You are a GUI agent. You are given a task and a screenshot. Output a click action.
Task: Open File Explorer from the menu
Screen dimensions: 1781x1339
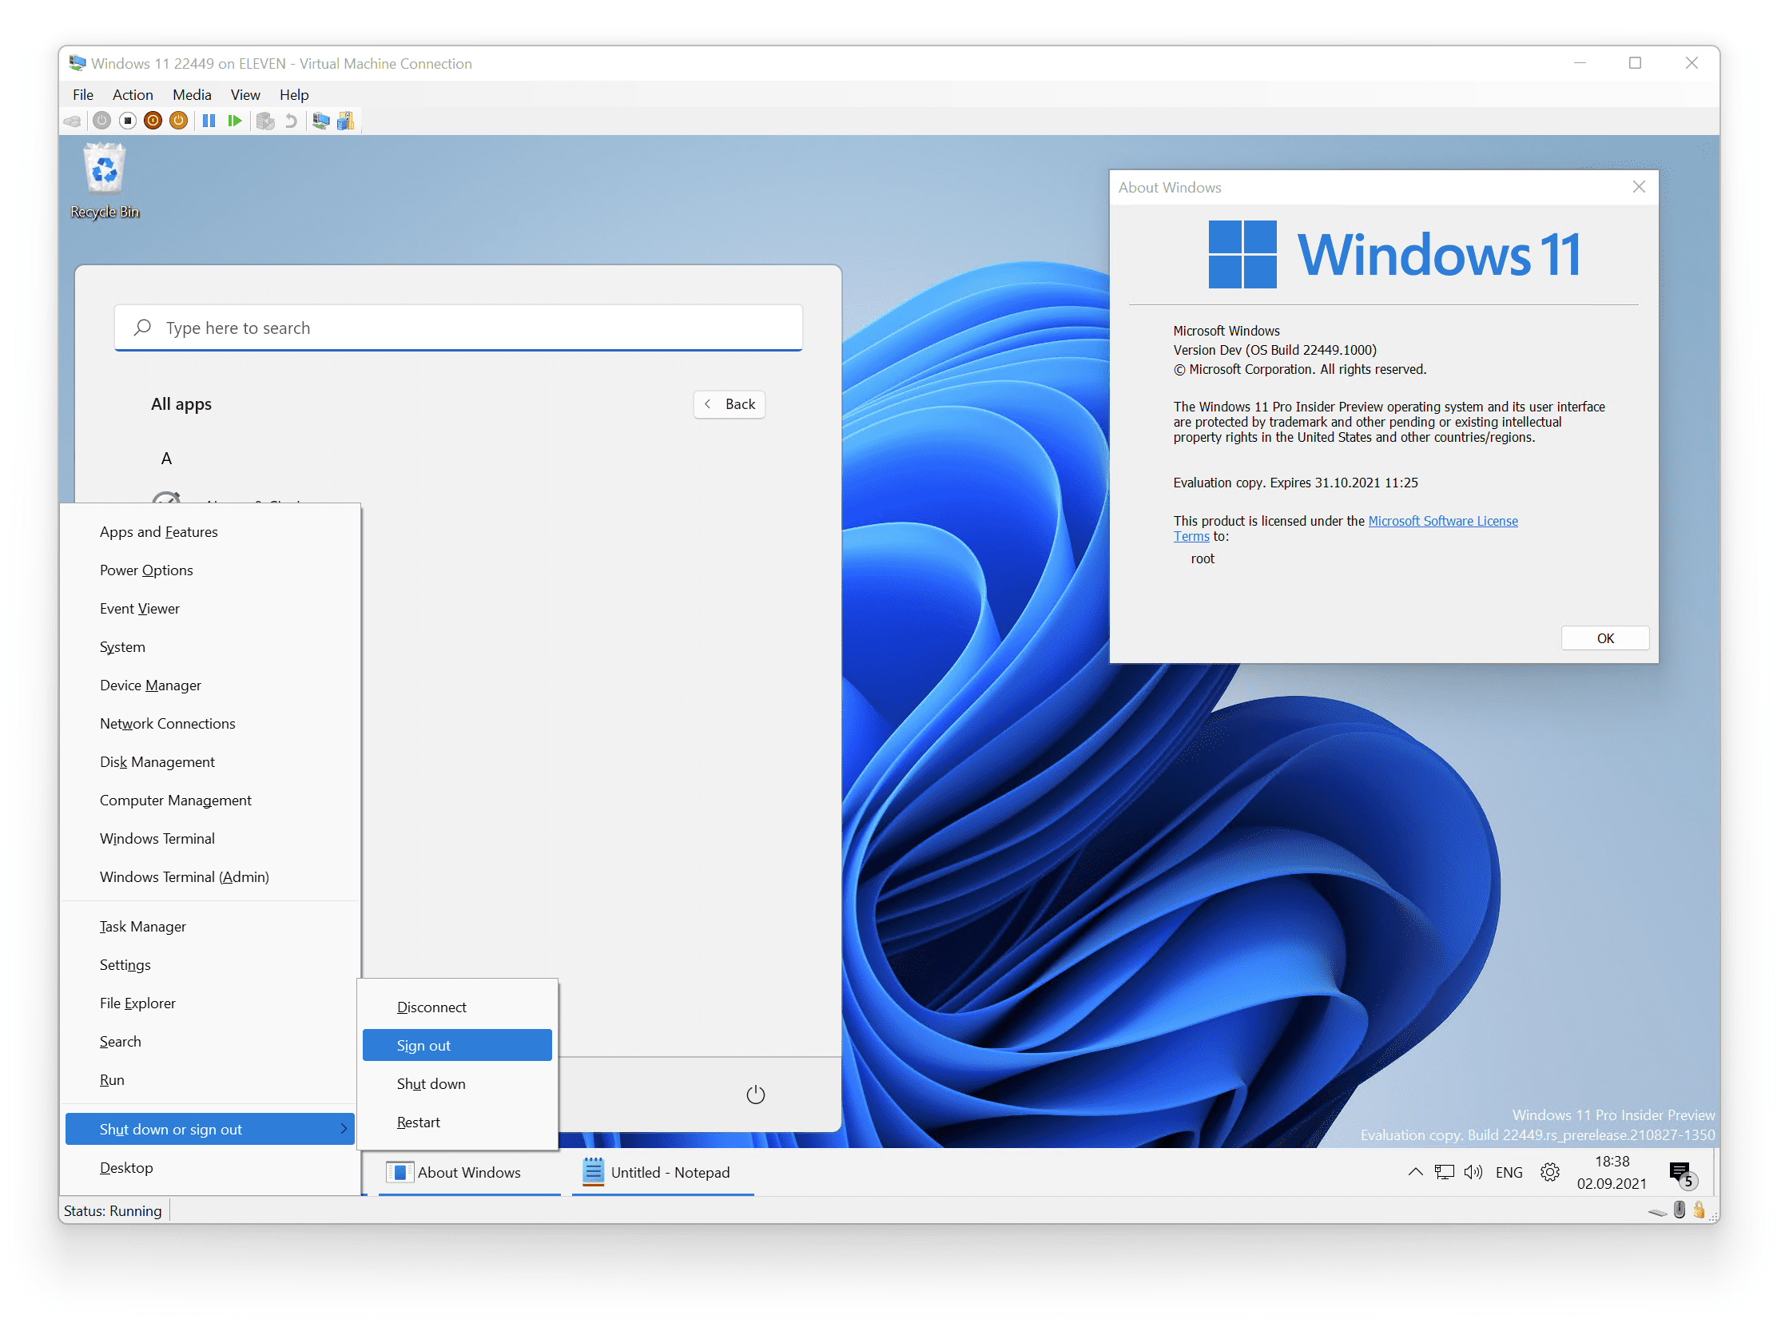click(210, 1003)
